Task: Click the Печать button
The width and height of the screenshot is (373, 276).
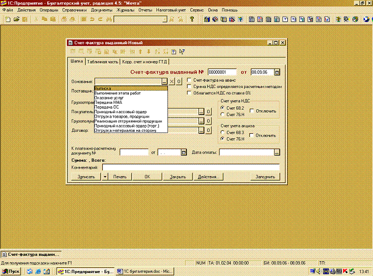Action: 120,177
